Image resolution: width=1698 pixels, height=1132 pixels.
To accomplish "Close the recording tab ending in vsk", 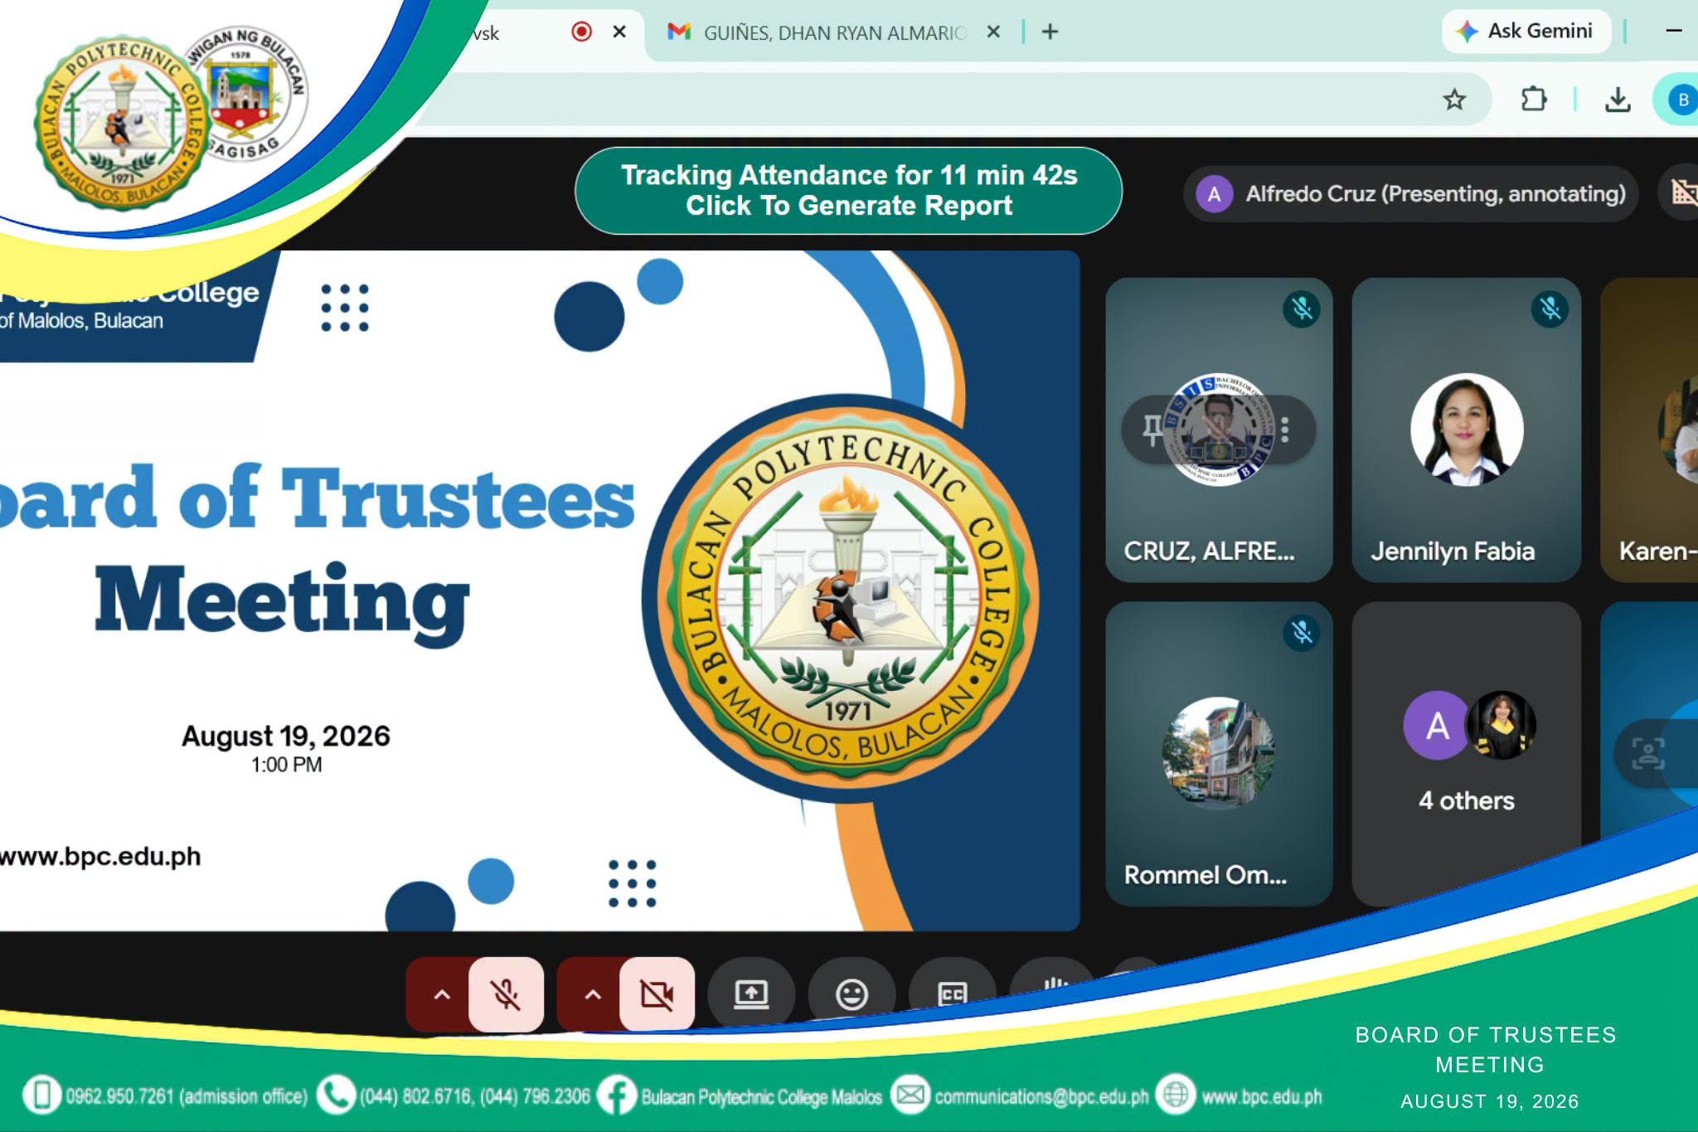I will tap(619, 32).
